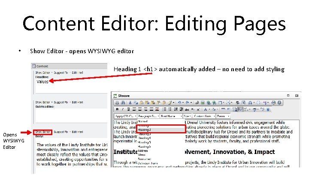Open the Custom Links dropdown

click(204, 116)
